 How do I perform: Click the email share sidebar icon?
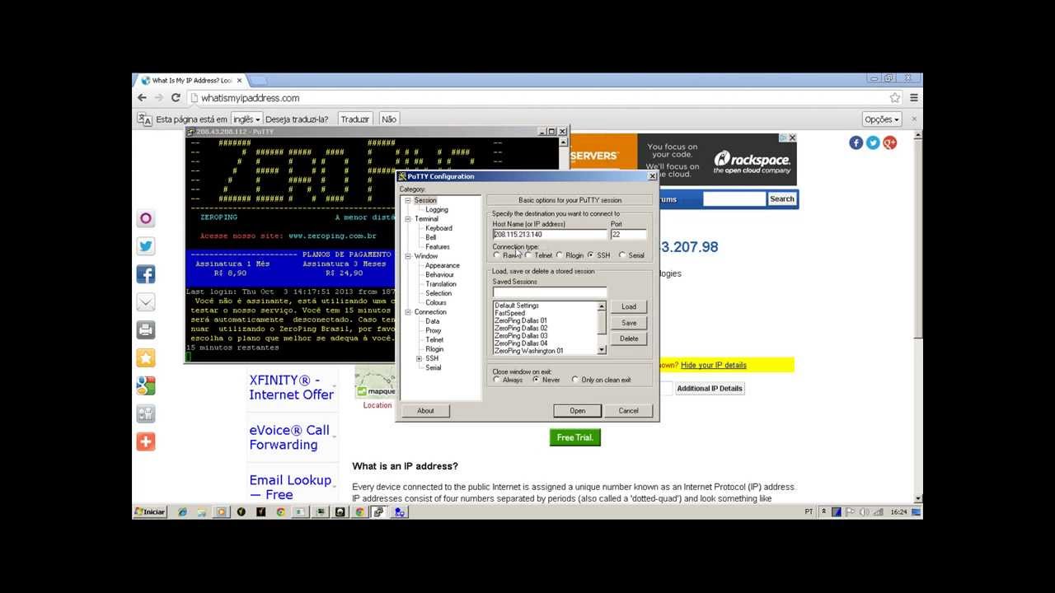pos(146,302)
